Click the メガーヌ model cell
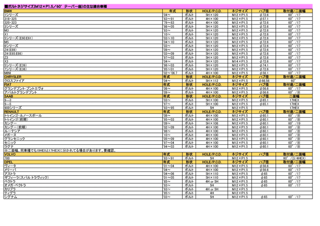This screenshot has height=226, width=320. [83, 135]
